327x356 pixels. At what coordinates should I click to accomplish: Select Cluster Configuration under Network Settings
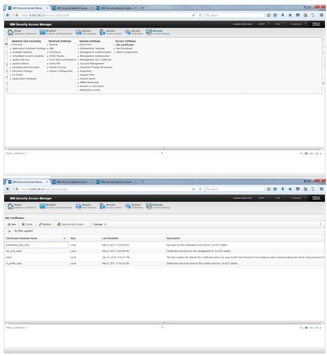coord(61,71)
